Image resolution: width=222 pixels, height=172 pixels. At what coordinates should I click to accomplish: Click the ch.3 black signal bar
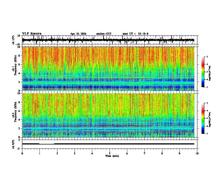coord(108,144)
